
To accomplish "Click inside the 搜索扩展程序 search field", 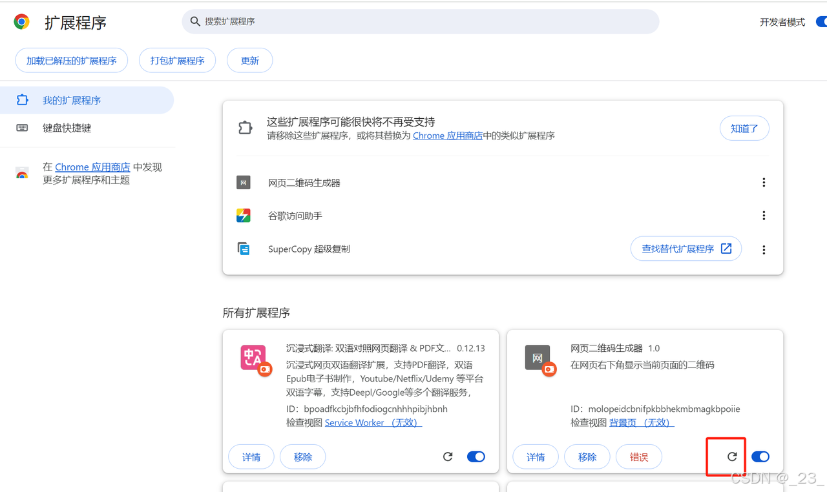I will point(420,21).
